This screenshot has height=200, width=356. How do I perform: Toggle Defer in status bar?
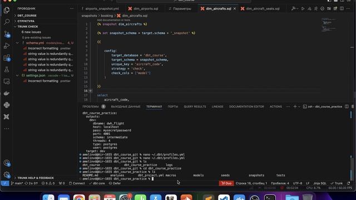(x=115, y=183)
